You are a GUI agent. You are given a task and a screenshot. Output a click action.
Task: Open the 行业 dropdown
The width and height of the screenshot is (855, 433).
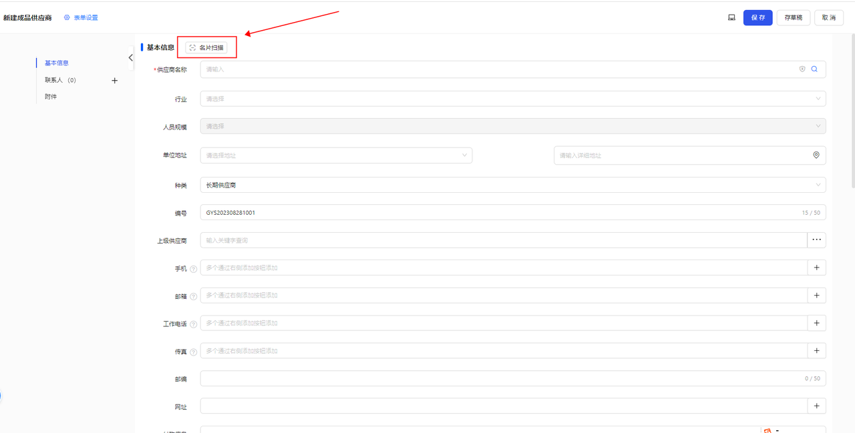point(513,99)
